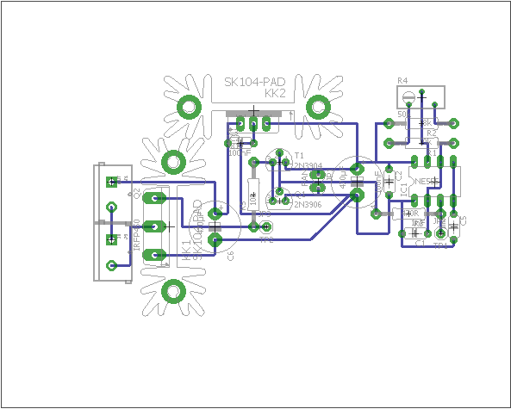Select the 50k trimmer value text
This screenshot has height=409, width=511.
click(x=404, y=115)
